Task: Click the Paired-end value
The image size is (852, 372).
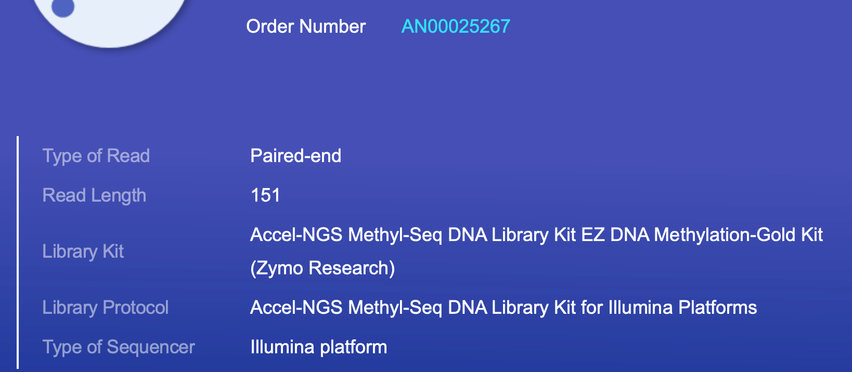Action: point(295,156)
